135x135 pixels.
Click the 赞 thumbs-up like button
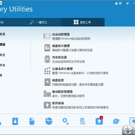[x=118, y=3]
